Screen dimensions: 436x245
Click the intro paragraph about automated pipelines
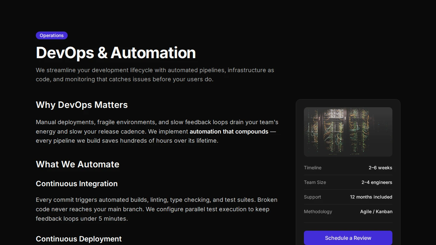[x=155, y=75]
